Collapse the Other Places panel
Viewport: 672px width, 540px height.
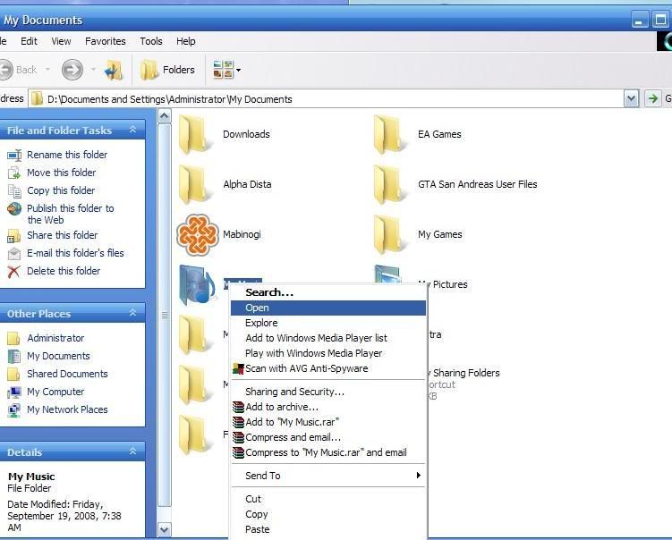click(x=132, y=313)
